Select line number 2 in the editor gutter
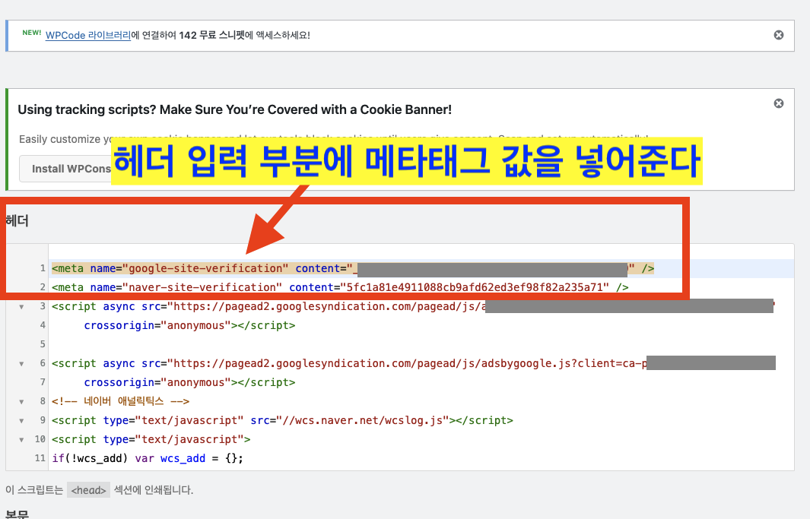Image resolution: width=810 pixels, height=519 pixels. click(x=43, y=287)
